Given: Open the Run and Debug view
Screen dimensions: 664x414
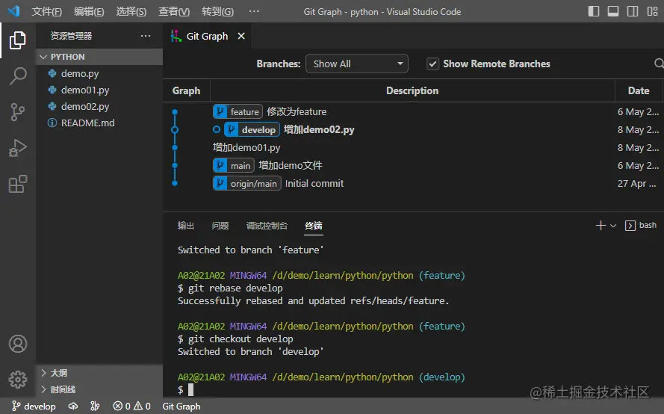Looking at the screenshot, I should point(17,148).
